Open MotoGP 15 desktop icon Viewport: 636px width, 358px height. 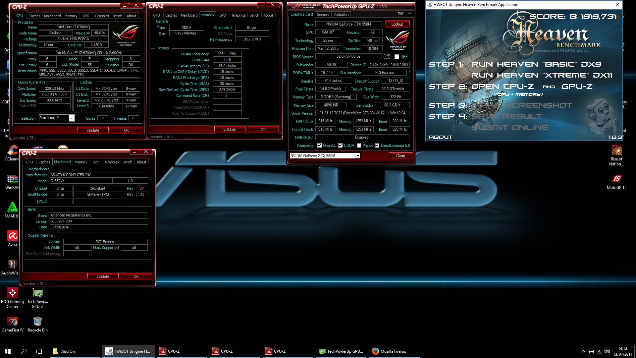click(x=616, y=182)
